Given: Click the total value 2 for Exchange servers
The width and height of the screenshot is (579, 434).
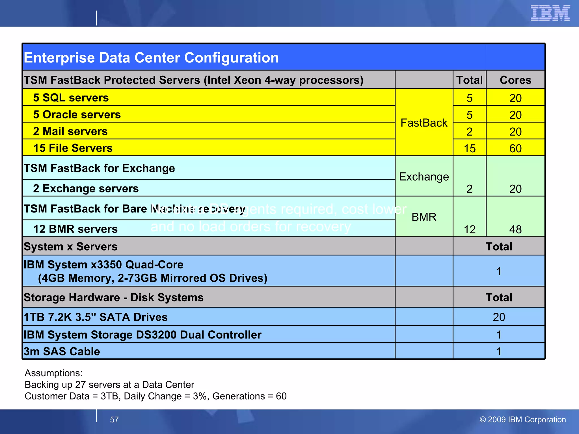Looking at the screenshot, I should 470,189.
